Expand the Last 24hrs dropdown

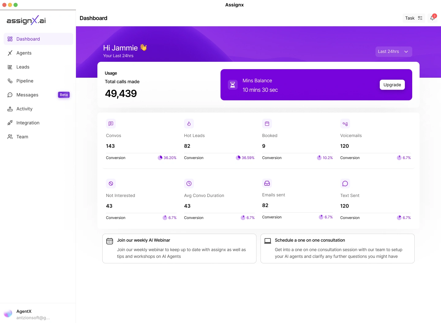[394, 52]
